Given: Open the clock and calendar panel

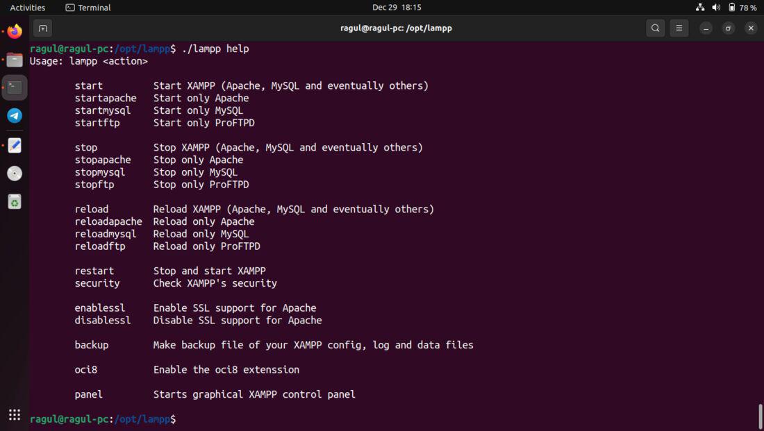Looking at the screenshot, I should [397, 8].
